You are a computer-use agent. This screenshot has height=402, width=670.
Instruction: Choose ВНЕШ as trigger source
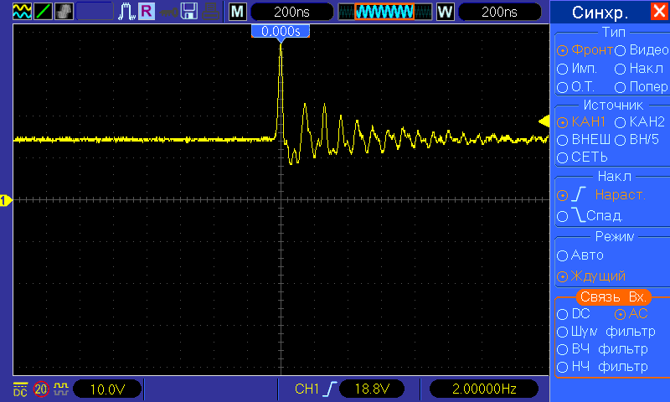[584, 140]
